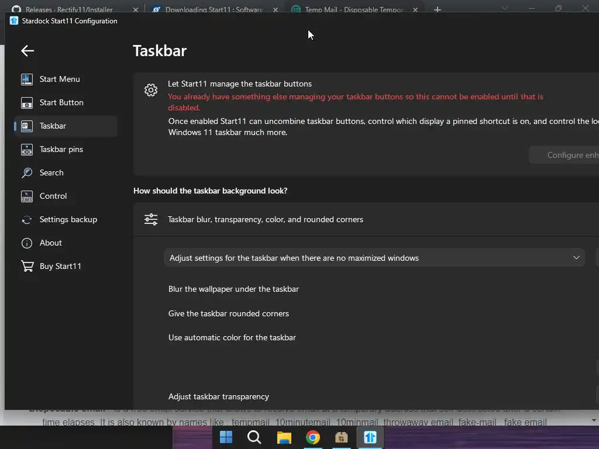Image resolution: width=599 pixels, height=449 pixels.
Task: Click the About info icon
Action: (x=27, y=243)
